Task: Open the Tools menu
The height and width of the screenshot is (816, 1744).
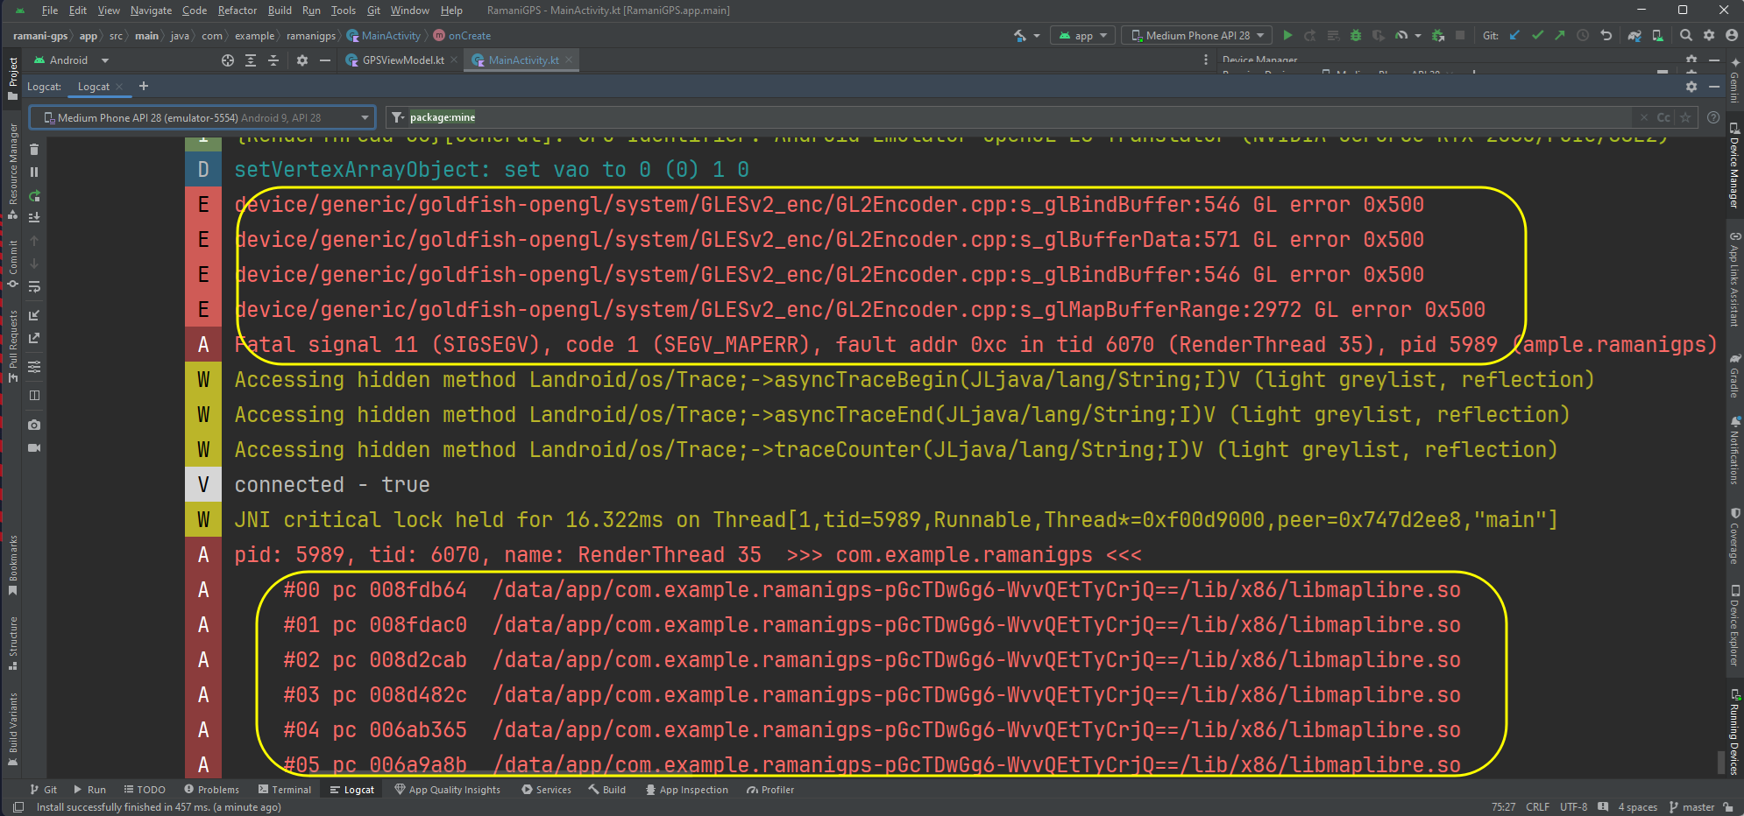Action: tap(343, 11)
